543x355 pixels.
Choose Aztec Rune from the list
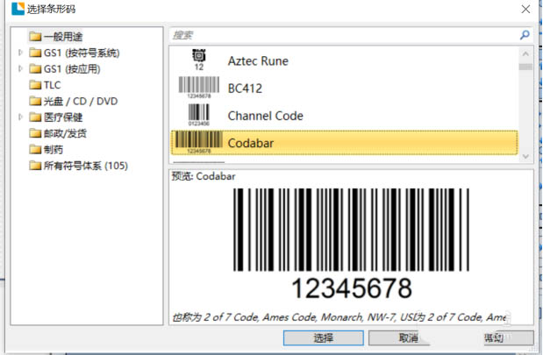(x=345, y=60)
